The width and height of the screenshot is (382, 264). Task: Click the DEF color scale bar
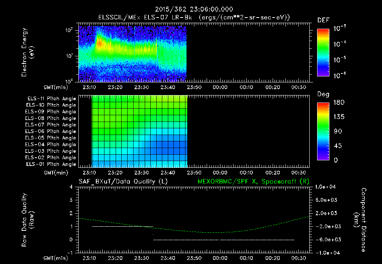[323, 53]
